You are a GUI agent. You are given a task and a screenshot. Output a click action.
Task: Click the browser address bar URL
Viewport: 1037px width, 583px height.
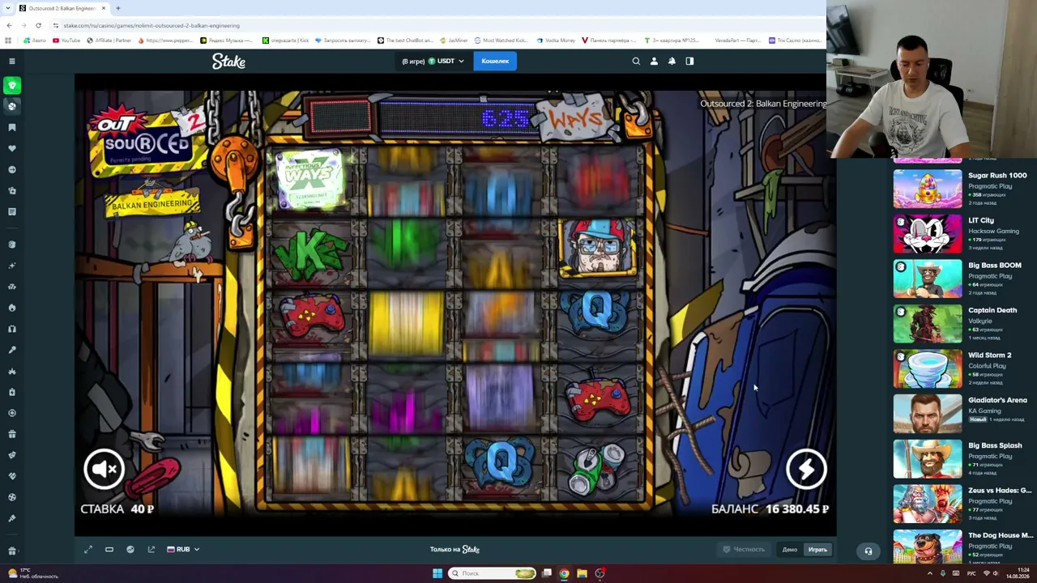click(151, 25)
